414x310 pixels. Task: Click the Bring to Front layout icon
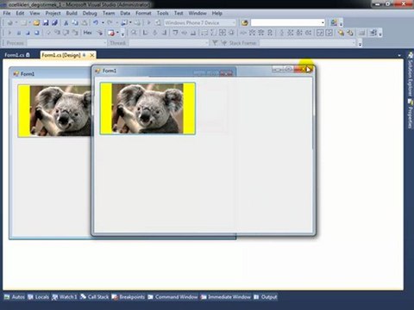(x=341, y=33)
